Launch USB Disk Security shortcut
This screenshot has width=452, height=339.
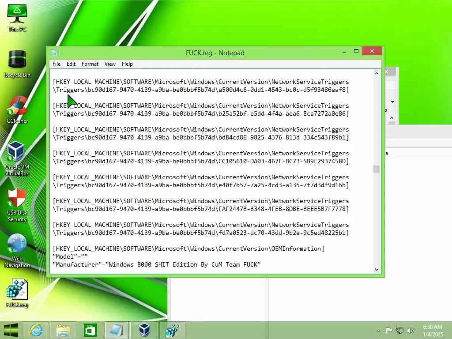pos(17,205)
